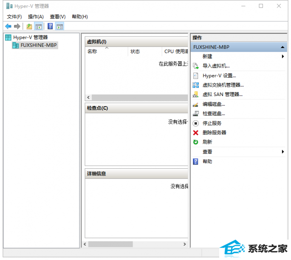
Task: Click 状态 column header in virtual machines list
Action: pos(136,51)
